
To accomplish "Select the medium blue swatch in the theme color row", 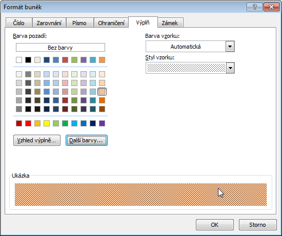I will coord(56,60).
